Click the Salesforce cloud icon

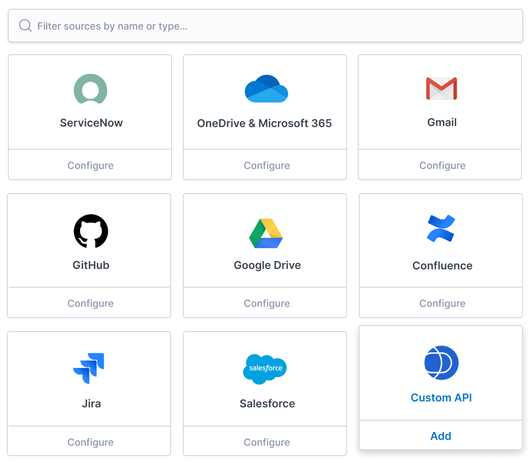(x=265, y=369)
